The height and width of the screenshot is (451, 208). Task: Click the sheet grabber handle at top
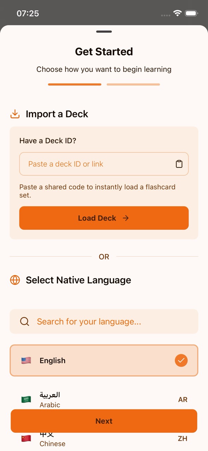pos(104,31)
